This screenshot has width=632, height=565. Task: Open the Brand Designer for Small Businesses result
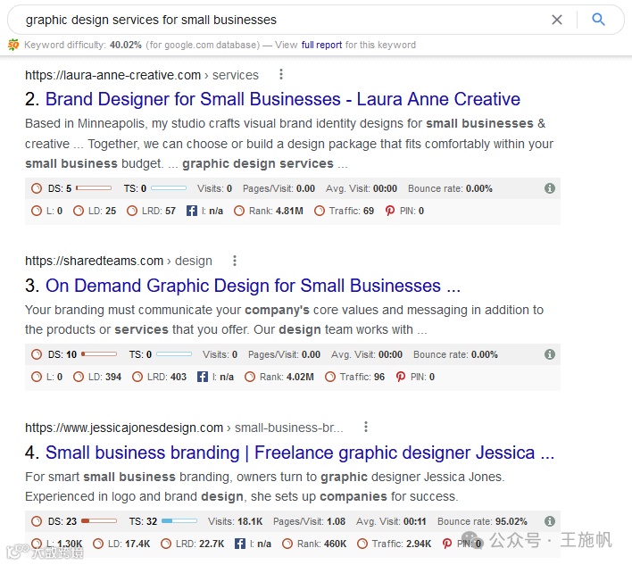click(x=283, y=99)
